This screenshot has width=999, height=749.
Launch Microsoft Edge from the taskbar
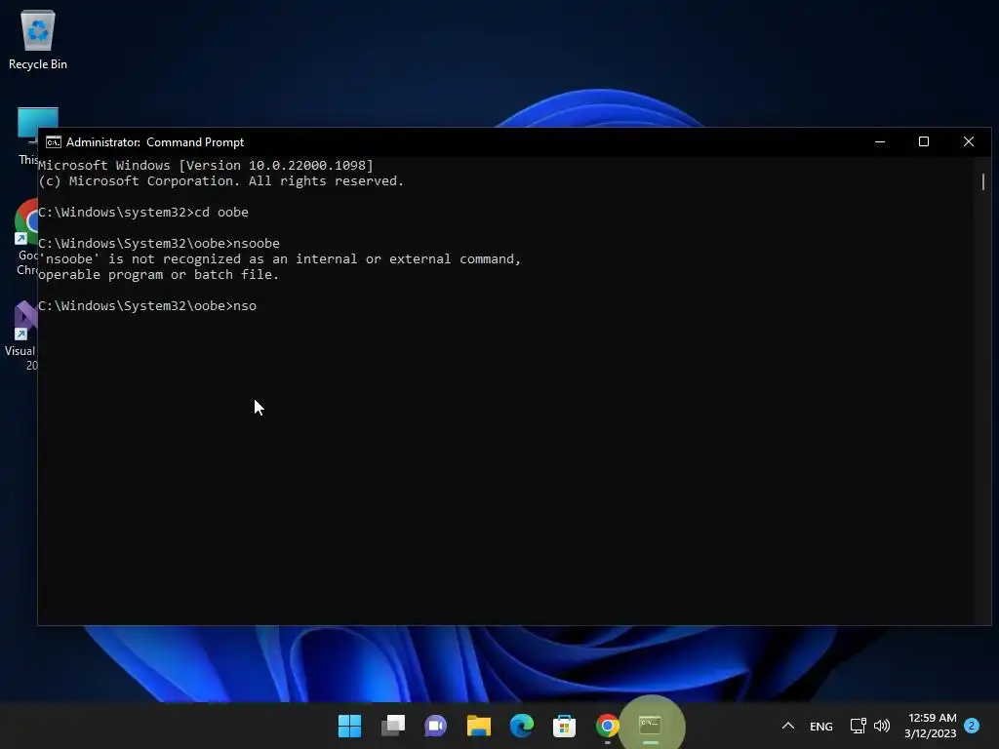[521, 726]
